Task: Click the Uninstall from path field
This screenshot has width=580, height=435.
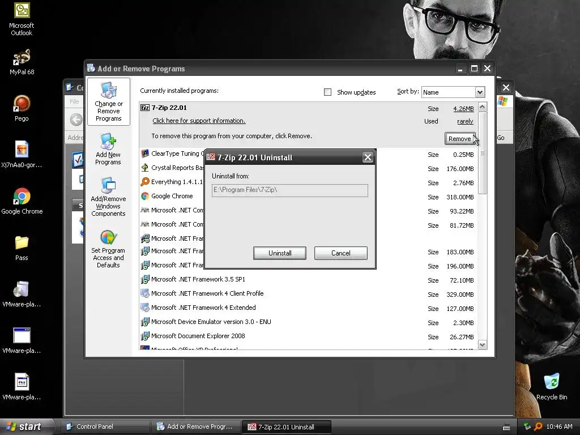Action: (290, 190)
